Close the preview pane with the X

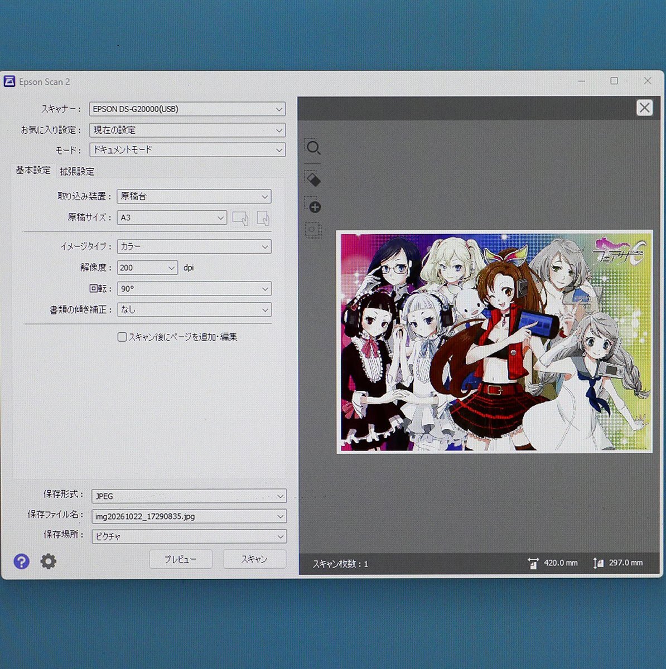pyautogui.click(x=644, y=108)
